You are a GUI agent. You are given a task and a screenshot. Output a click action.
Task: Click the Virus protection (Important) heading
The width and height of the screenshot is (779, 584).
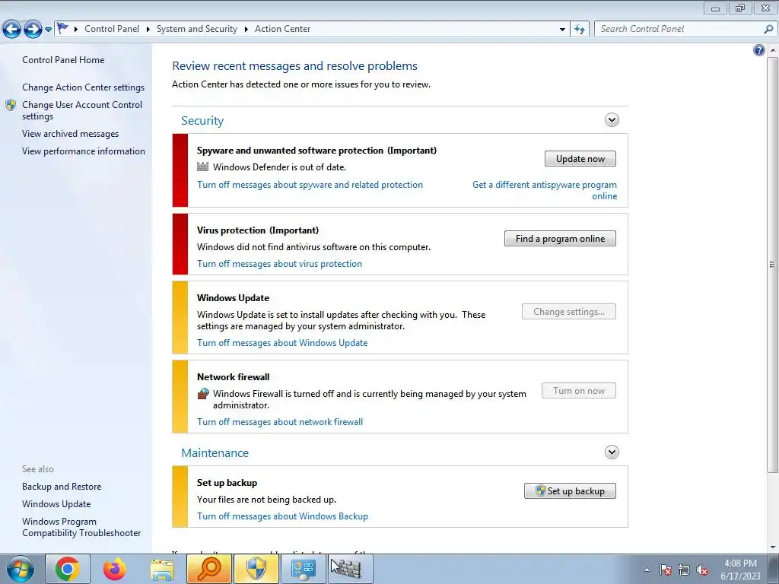(x=258, y=230)
